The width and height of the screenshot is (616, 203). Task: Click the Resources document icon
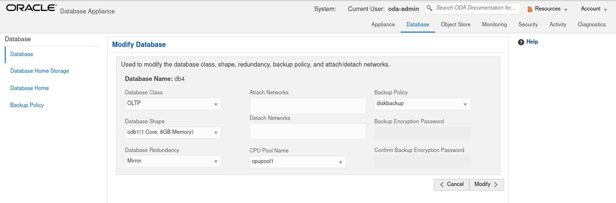click(530, 9)
